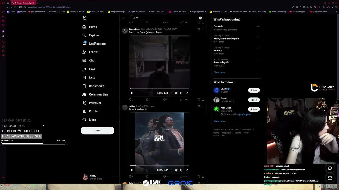Viewport: 339px width, 190px height.
Task: Open the 'HilalQ - Watch clip...' bookmark
Action: coord(278,12)
